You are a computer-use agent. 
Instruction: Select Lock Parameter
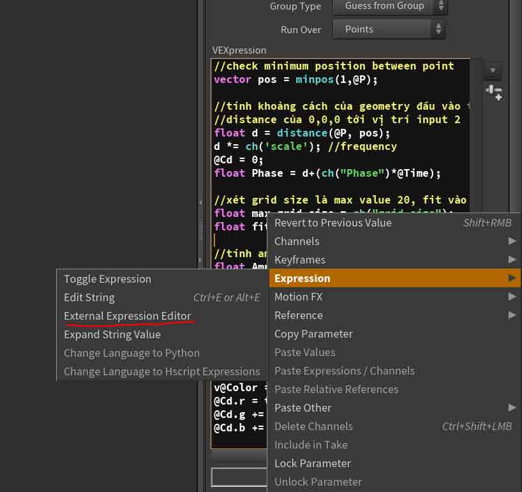(394, 463)
